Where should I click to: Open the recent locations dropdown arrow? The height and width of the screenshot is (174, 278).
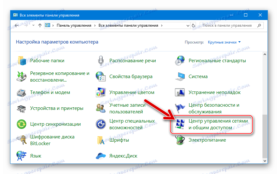(x=33, y=25)
